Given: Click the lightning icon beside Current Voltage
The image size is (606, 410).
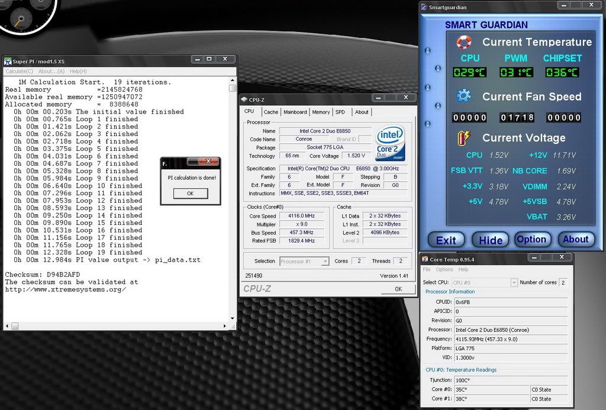Looking at the screenshot, I should point(464,138).
